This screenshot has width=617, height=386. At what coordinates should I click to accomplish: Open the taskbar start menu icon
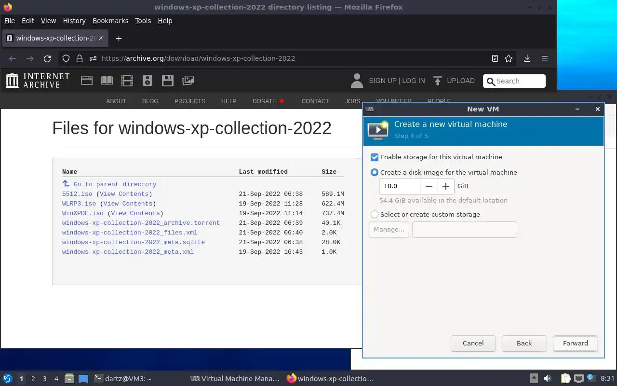[x=8, y=379]
